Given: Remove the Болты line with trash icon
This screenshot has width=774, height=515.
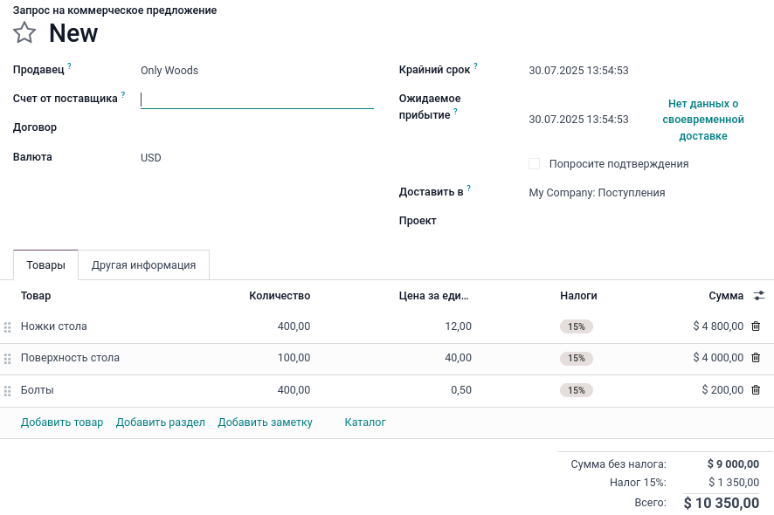Looking at the screenshot, I should 756,390.
